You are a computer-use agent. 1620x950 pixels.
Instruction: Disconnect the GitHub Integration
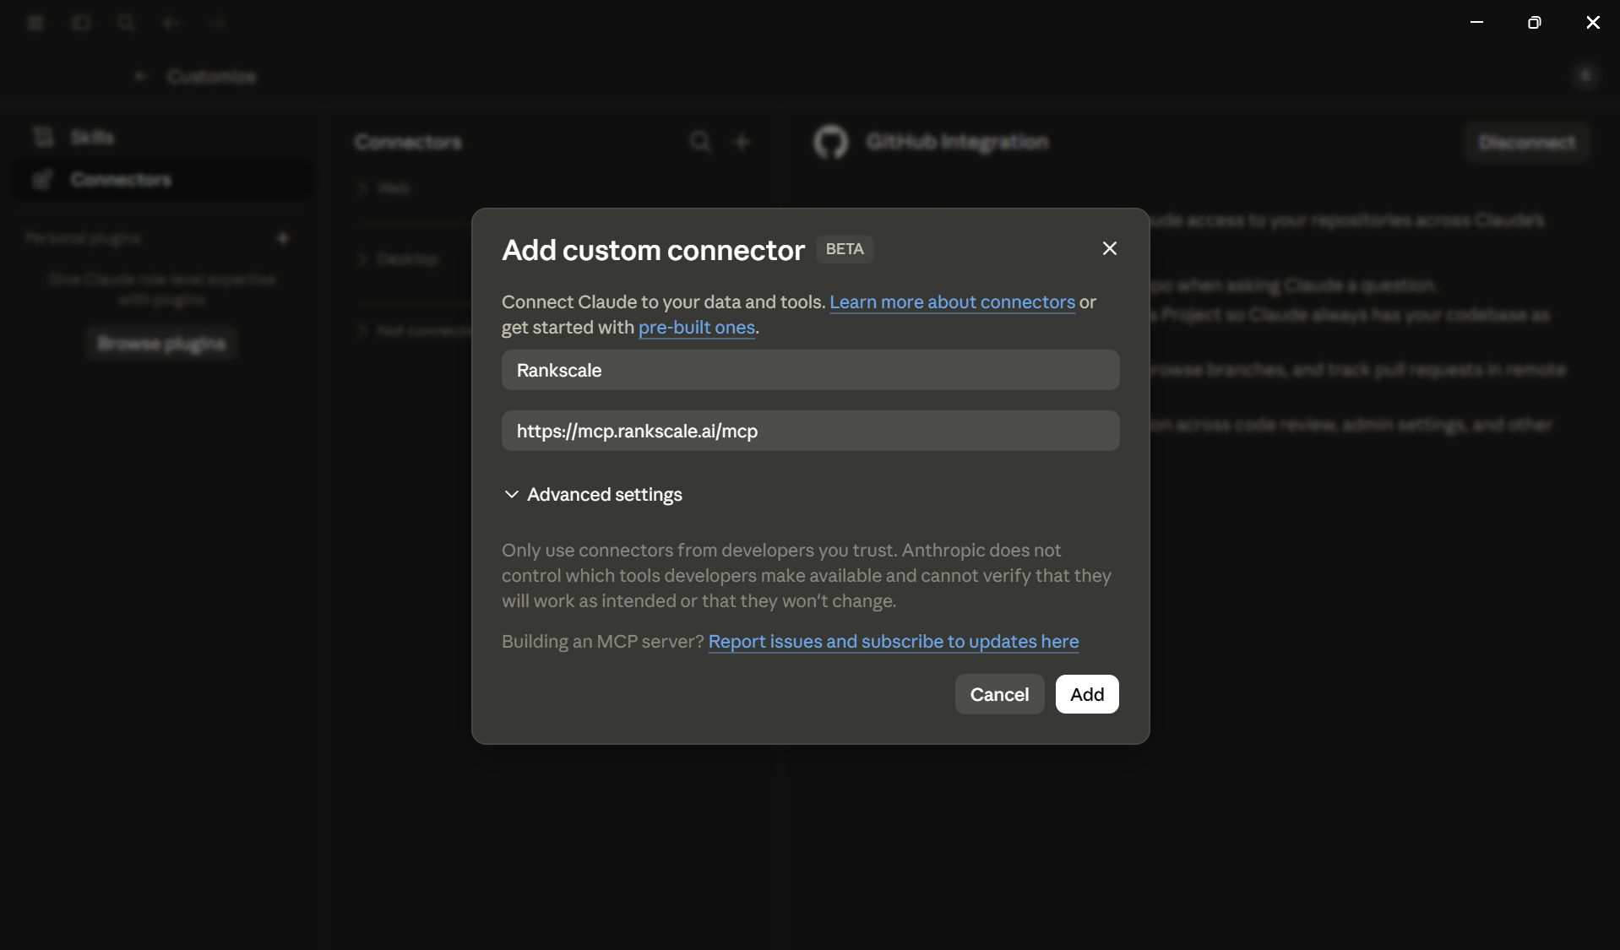click(x=1527, y=142)
